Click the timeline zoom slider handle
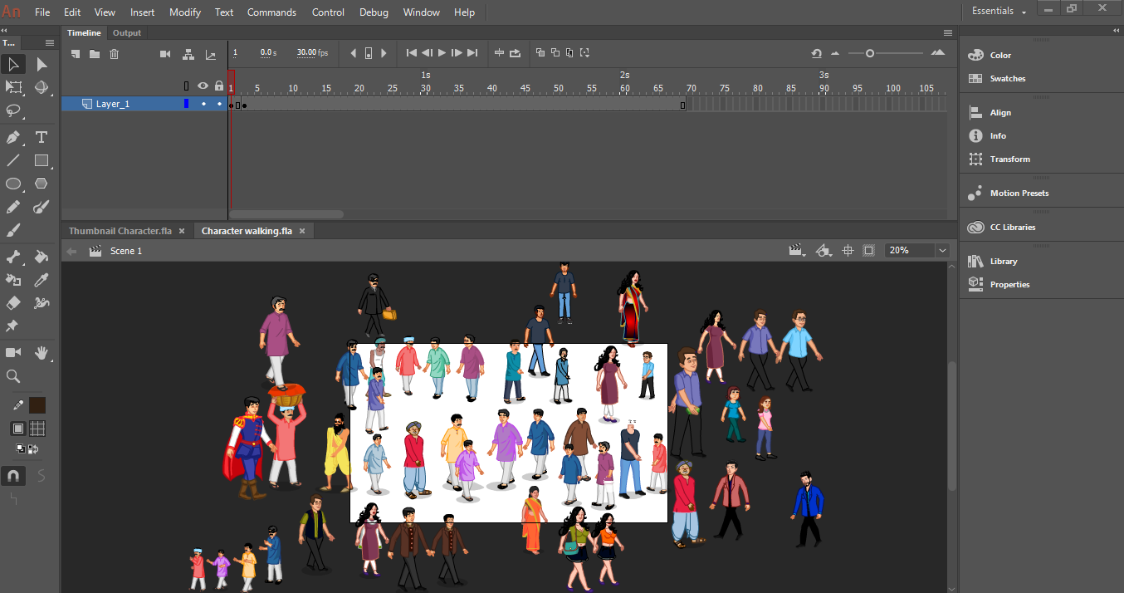The width and height of the screenshot is (1124, 593). [x=870, y=53]
